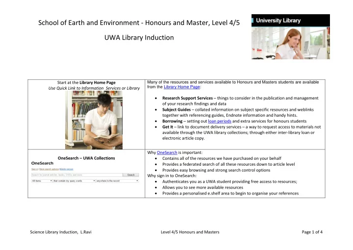Click the italic 'Use Quick Link to Information Services' line
The height and width of the screenshot is (250, 353).
(94, 88)
